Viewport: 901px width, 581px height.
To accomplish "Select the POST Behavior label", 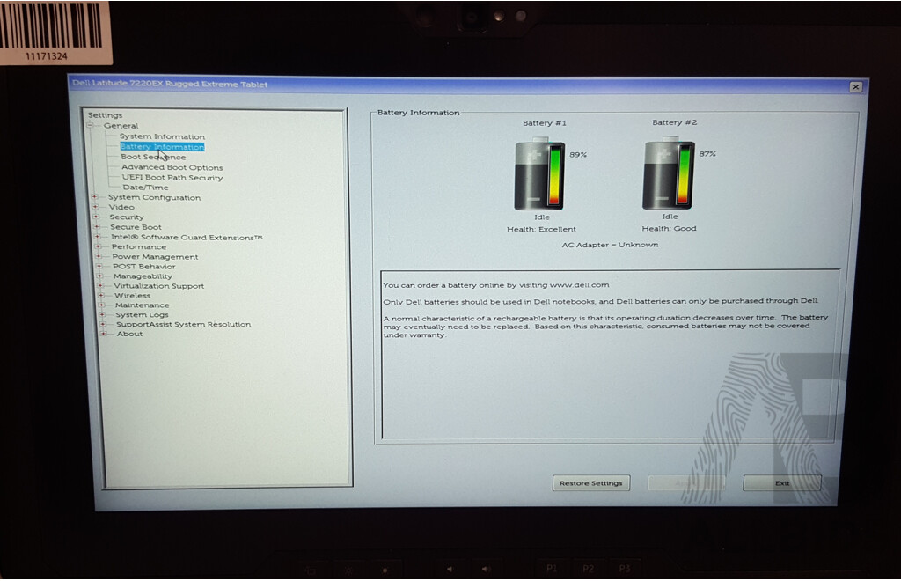I will tap(143, 267).
